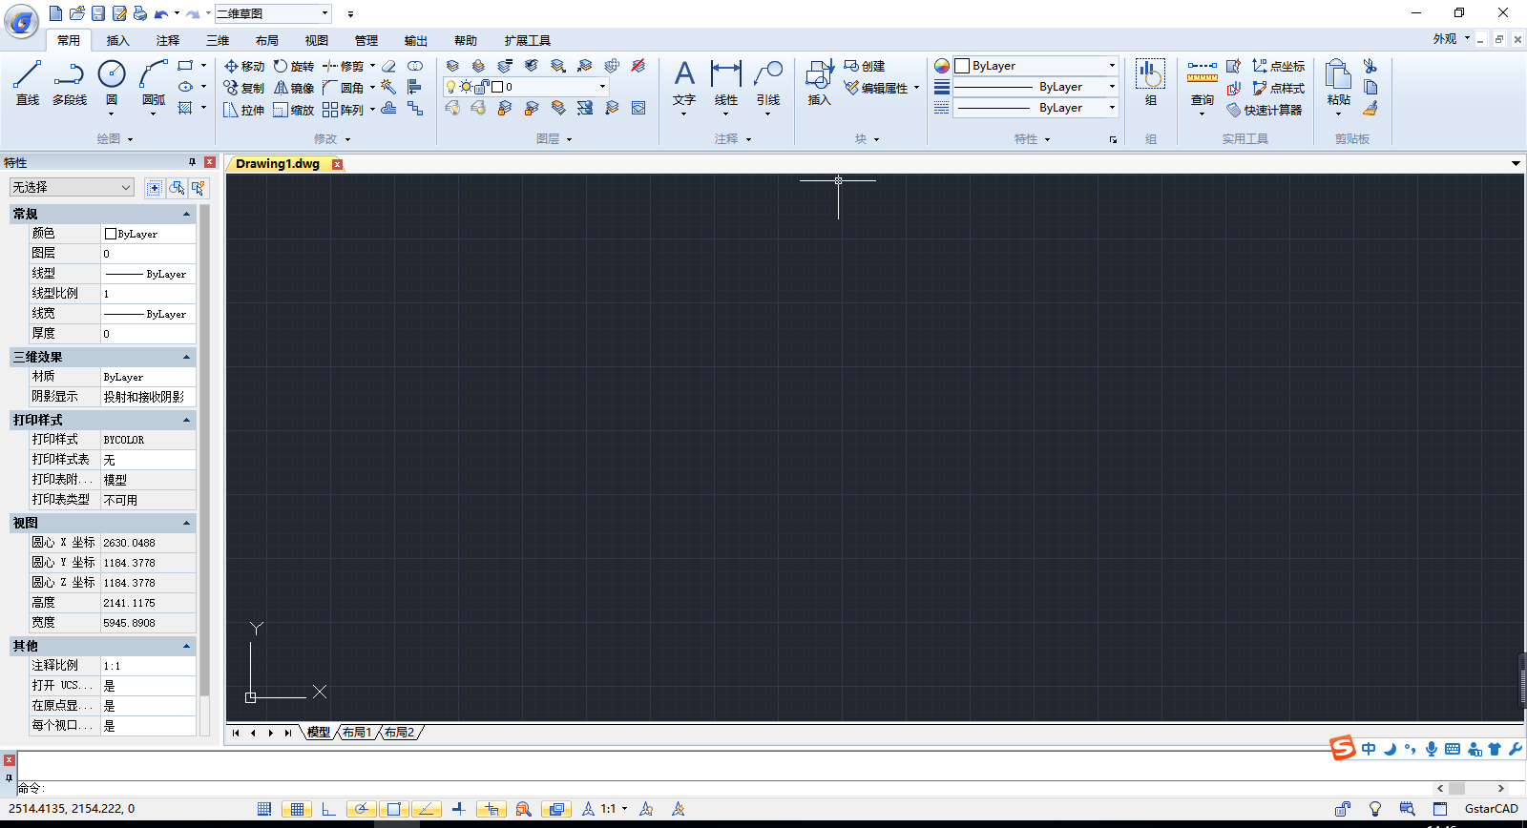Viewport: 1527px width, 828px height.
Task: Click the color wheel icon in 特性 panel
Action: tap(942, 66)
